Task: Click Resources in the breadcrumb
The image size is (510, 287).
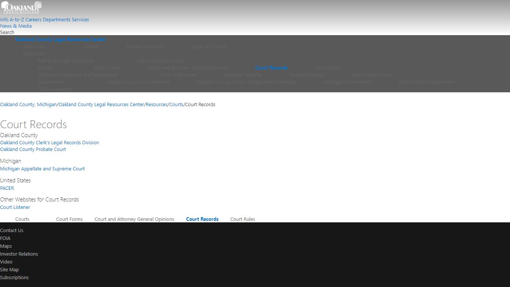Action: point(156,105)
